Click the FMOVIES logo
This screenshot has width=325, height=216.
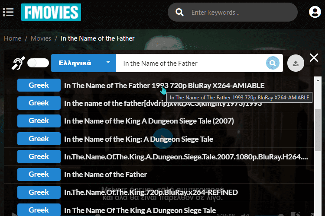pos(51,12)
